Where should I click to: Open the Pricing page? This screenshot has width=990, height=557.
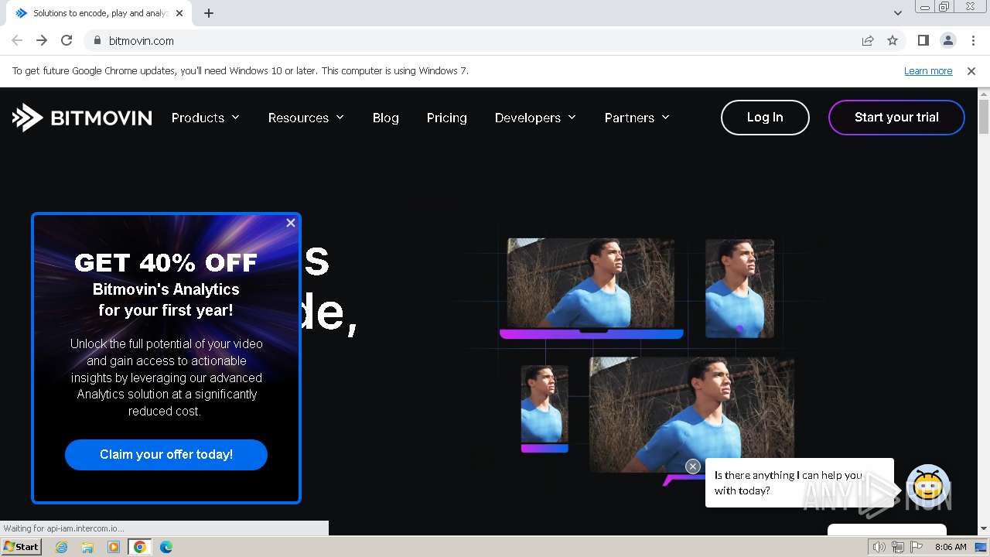click(x=447, y=118)
